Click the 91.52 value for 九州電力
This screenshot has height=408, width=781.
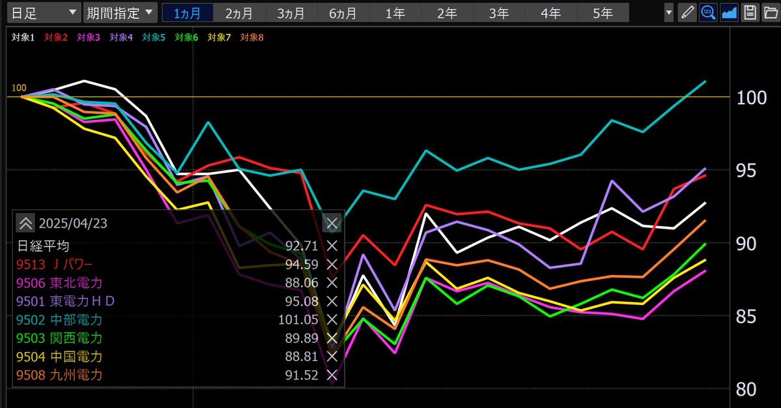click(302, 375)
